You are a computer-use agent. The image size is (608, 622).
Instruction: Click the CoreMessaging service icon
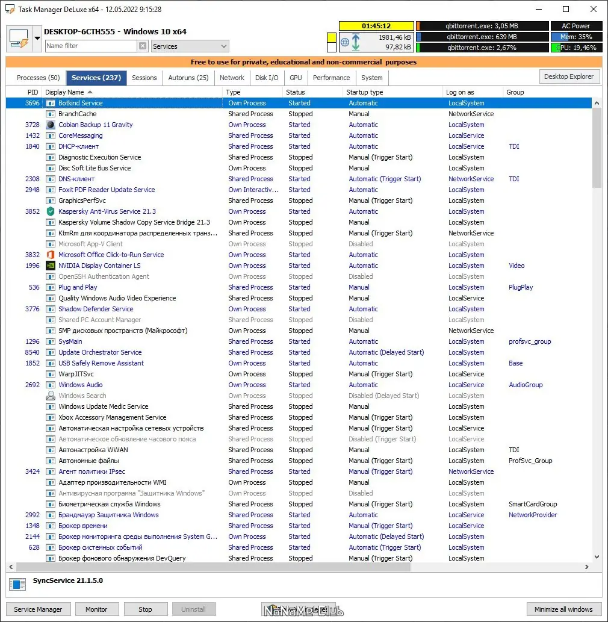click(51, 135)
